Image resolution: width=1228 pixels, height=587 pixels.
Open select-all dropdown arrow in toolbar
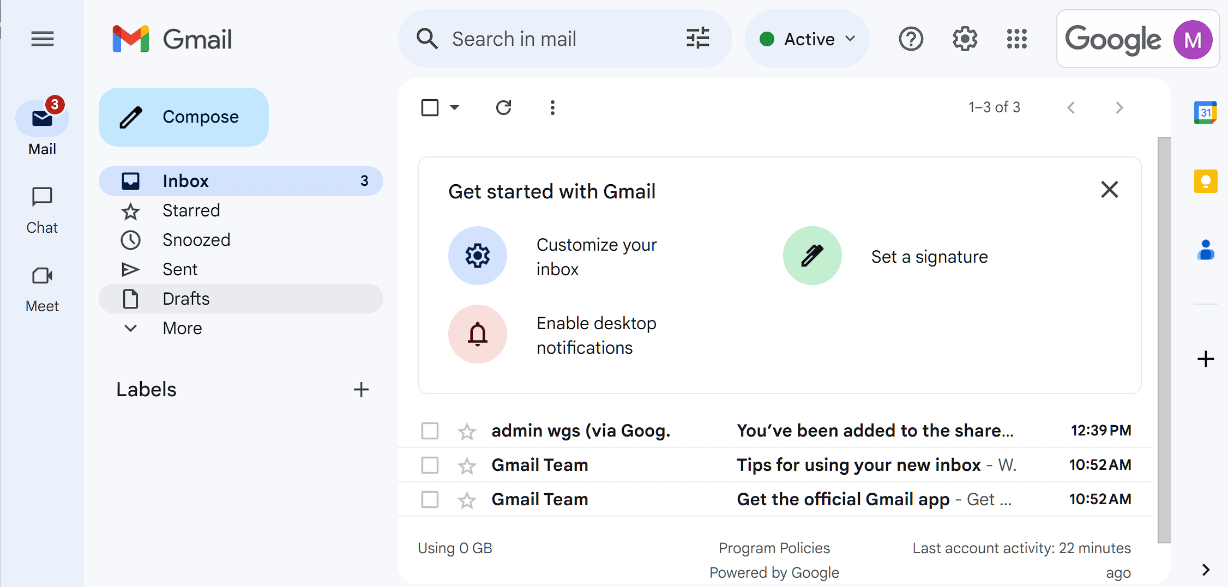click(455, 107)
